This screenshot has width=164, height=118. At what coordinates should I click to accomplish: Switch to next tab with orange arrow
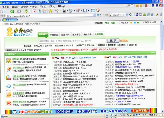click(141, 5)
